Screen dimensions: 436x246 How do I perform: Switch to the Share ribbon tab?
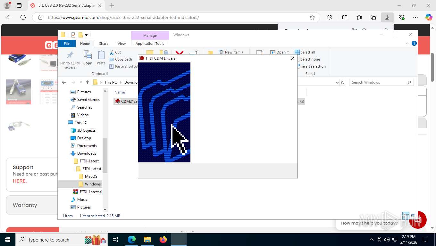pos(104,44)
